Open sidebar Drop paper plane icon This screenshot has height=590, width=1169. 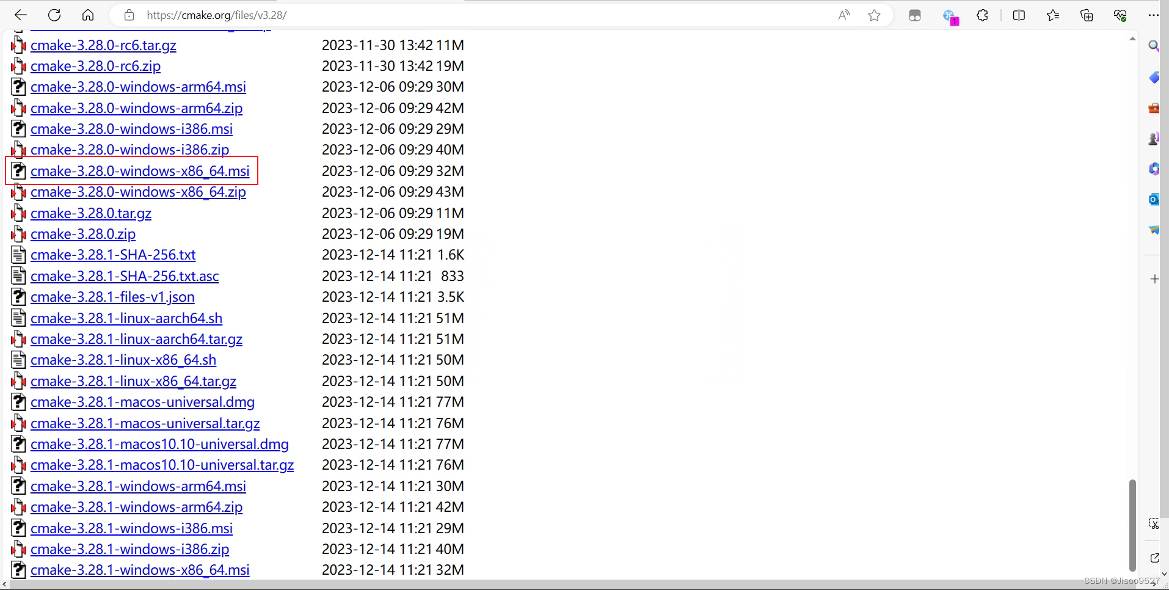coord(1154,230)
